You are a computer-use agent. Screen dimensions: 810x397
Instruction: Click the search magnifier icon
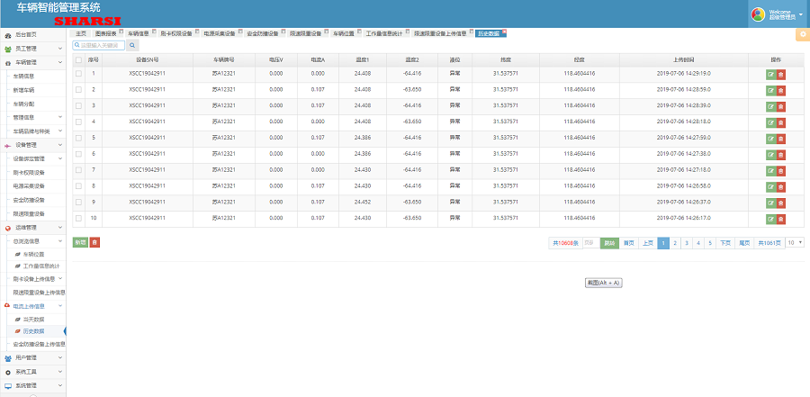click(x=77, y=45)
